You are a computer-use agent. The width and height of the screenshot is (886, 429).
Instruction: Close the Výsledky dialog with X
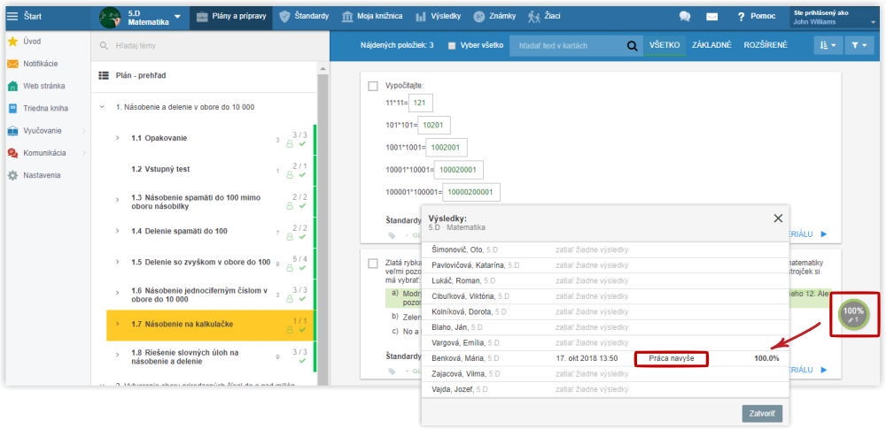(778, 218)
